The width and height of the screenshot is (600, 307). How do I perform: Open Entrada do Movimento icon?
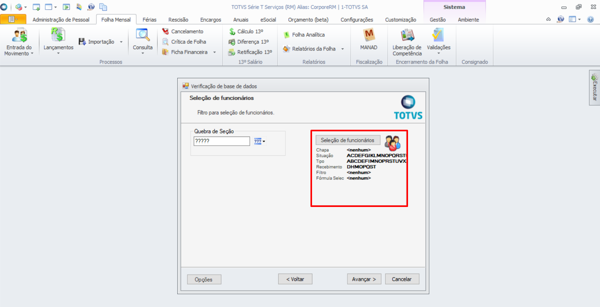[19, 35]
